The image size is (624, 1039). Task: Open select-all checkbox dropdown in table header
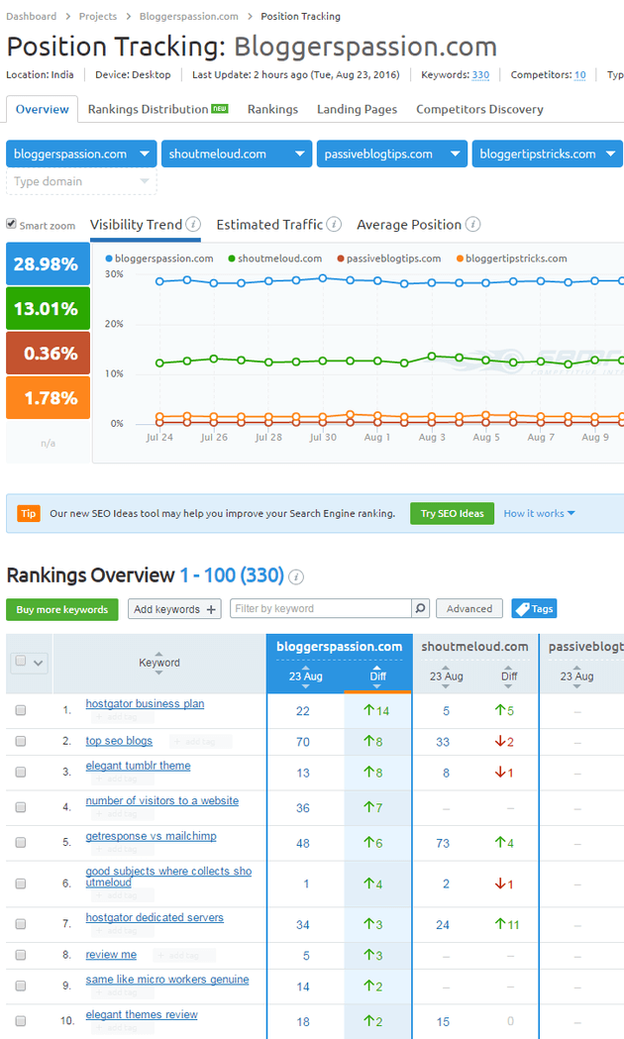point(29,662)
